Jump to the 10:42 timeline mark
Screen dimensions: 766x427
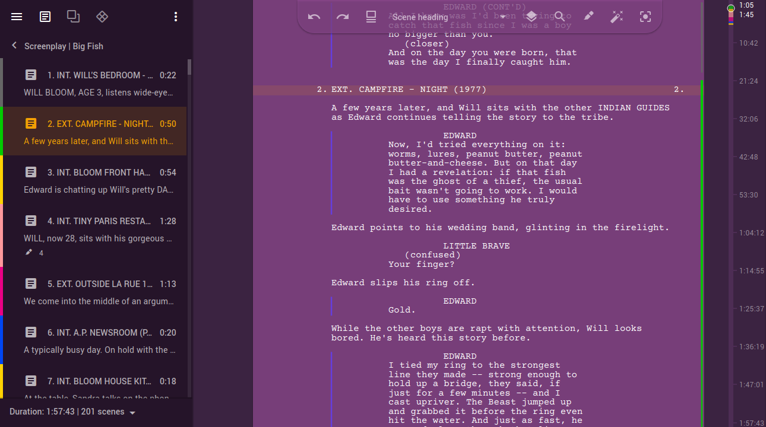click(748, 43)
